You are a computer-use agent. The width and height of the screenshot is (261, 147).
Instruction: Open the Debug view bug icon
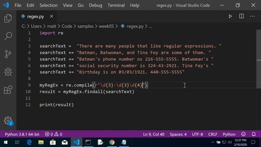click(x=8, y=72)
